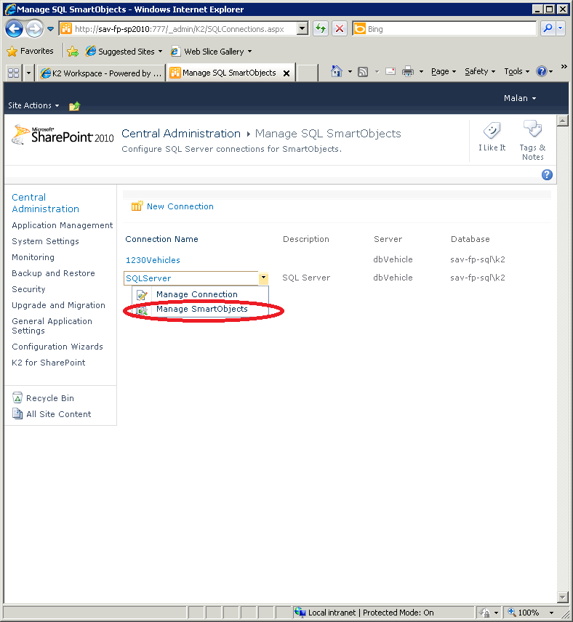This screenshot has width=573, height=622.
Task: Open the Recycle Bin
Action: [x=44, y=398]
